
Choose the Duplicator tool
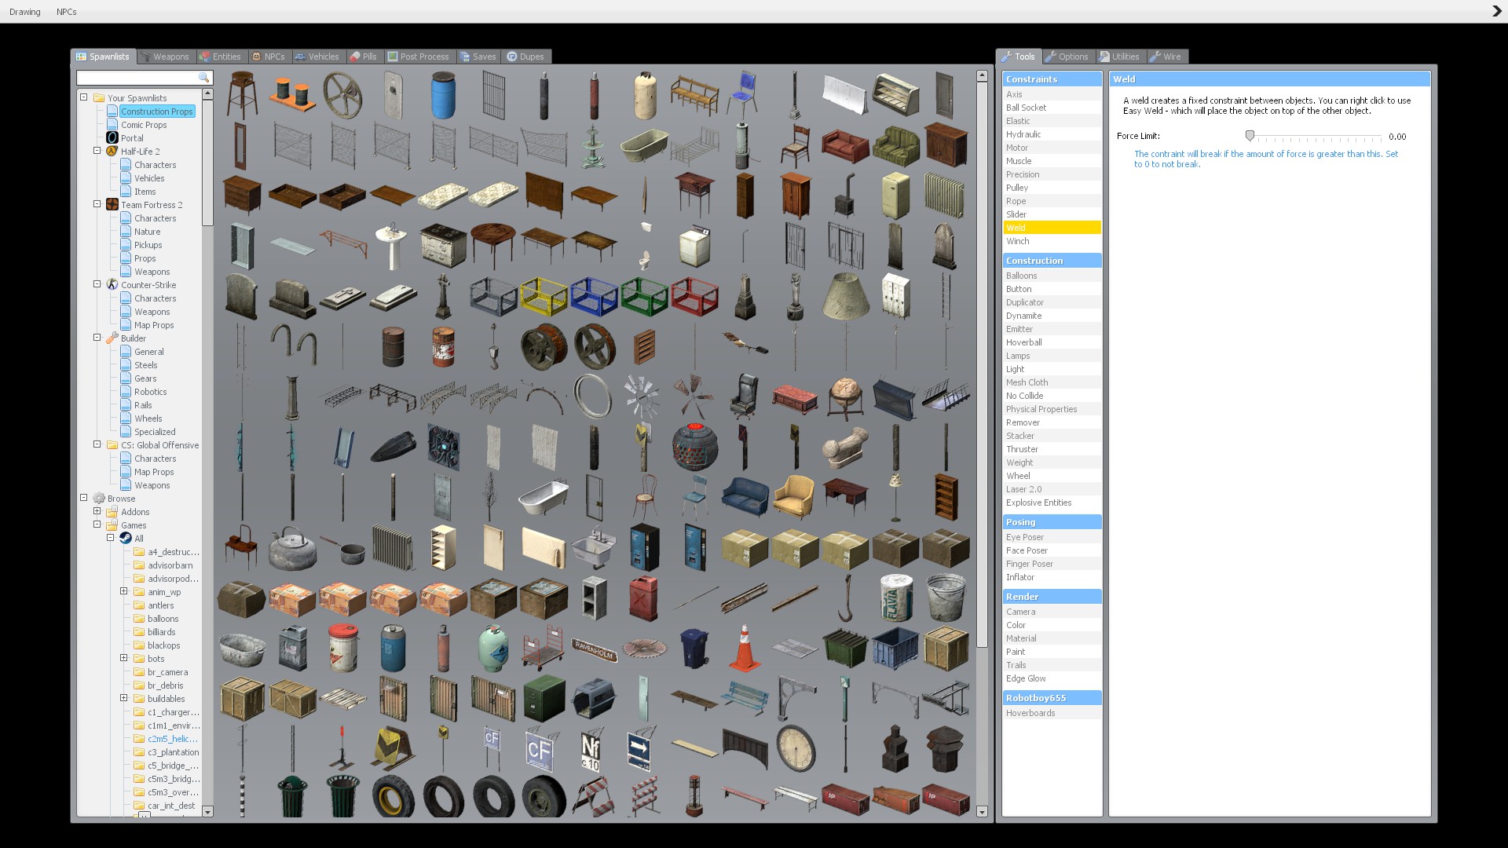1052,302
